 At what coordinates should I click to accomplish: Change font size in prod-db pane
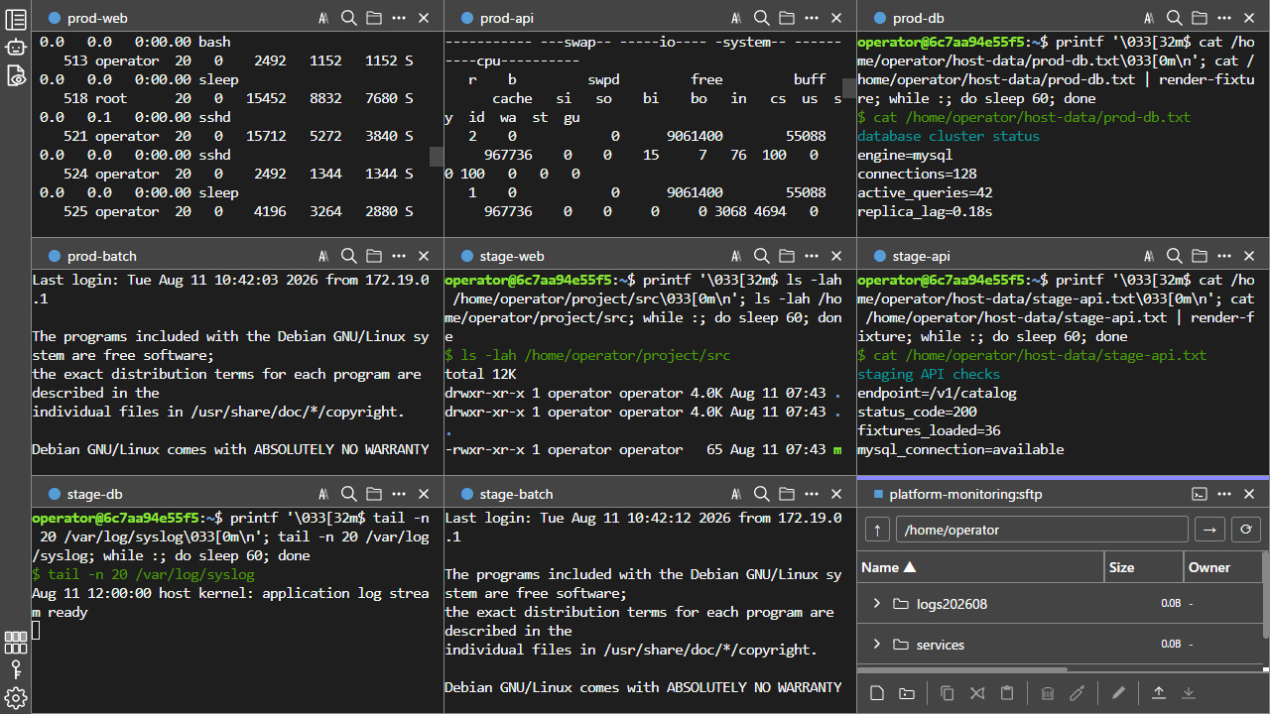point(1149,18)
